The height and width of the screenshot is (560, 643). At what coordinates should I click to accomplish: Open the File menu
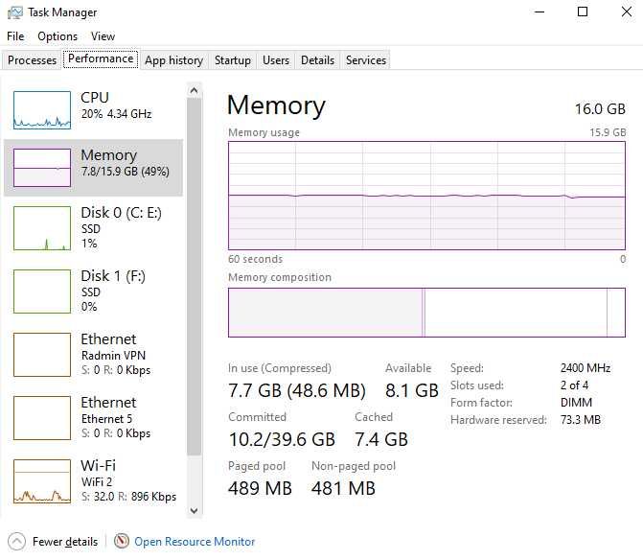point(15,36)
